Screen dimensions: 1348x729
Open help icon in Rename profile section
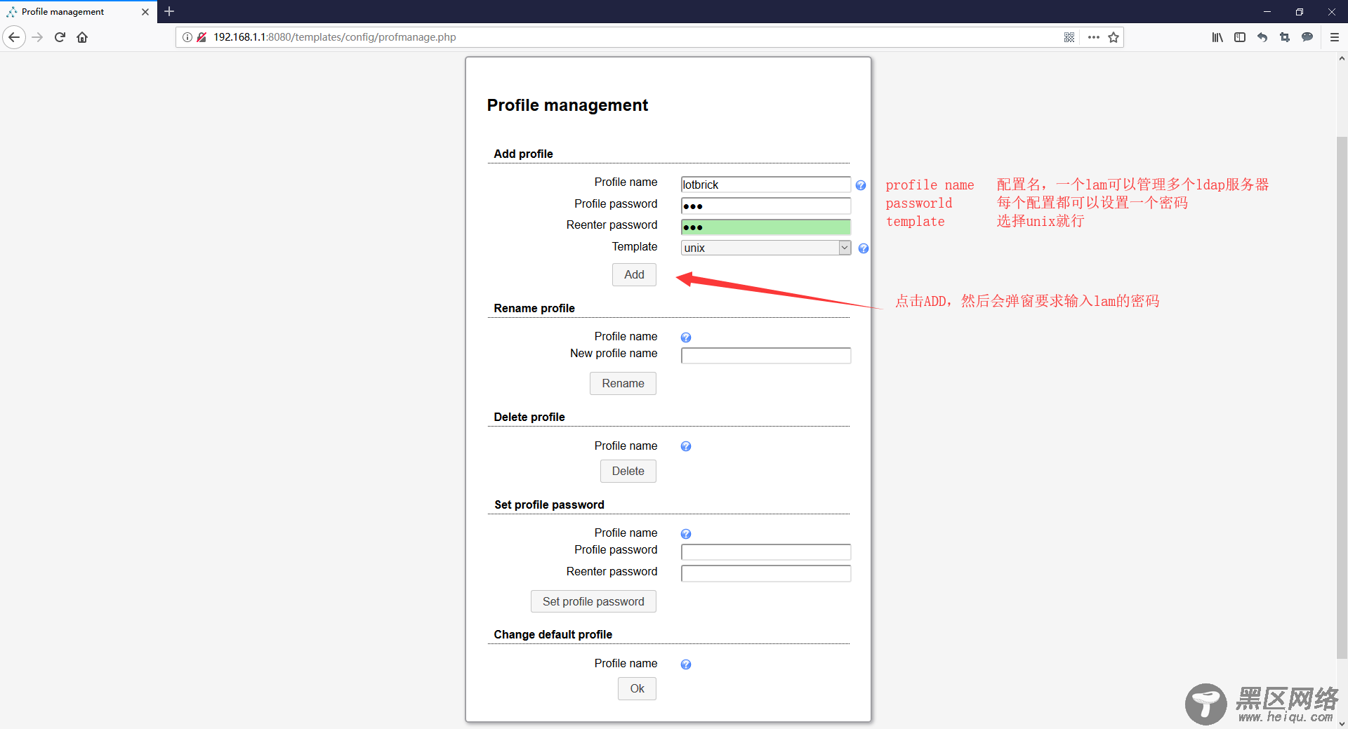tap(686, 337)
